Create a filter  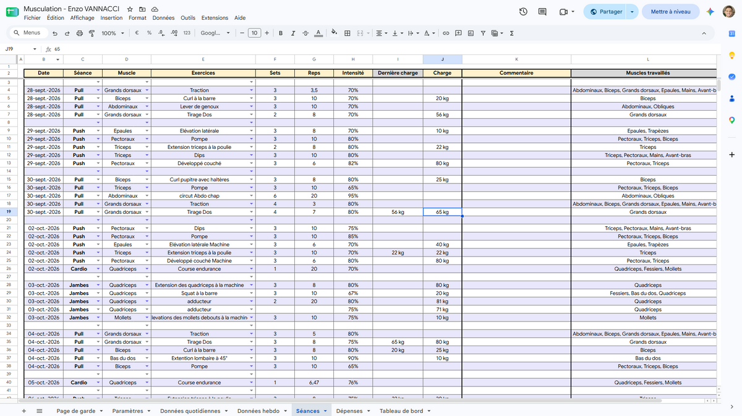(483, 33)
